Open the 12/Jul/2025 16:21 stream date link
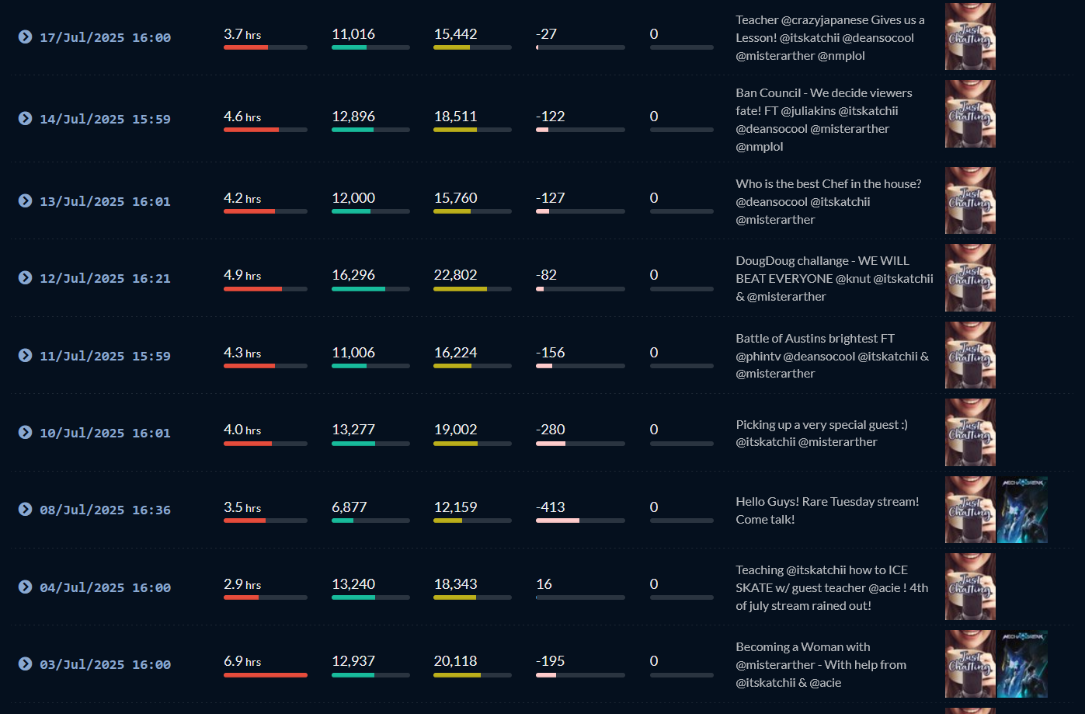1085x714 pixels. [105, 278]
